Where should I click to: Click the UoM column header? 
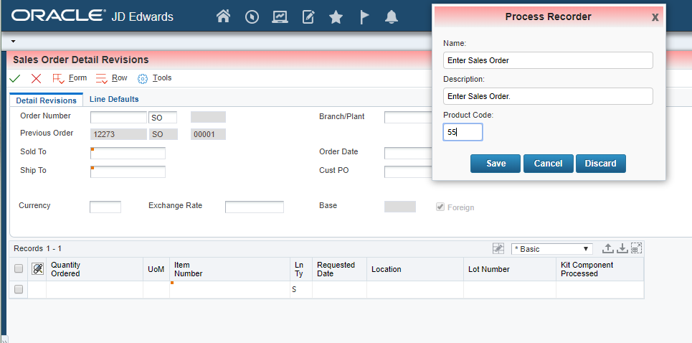coord(156,269)
